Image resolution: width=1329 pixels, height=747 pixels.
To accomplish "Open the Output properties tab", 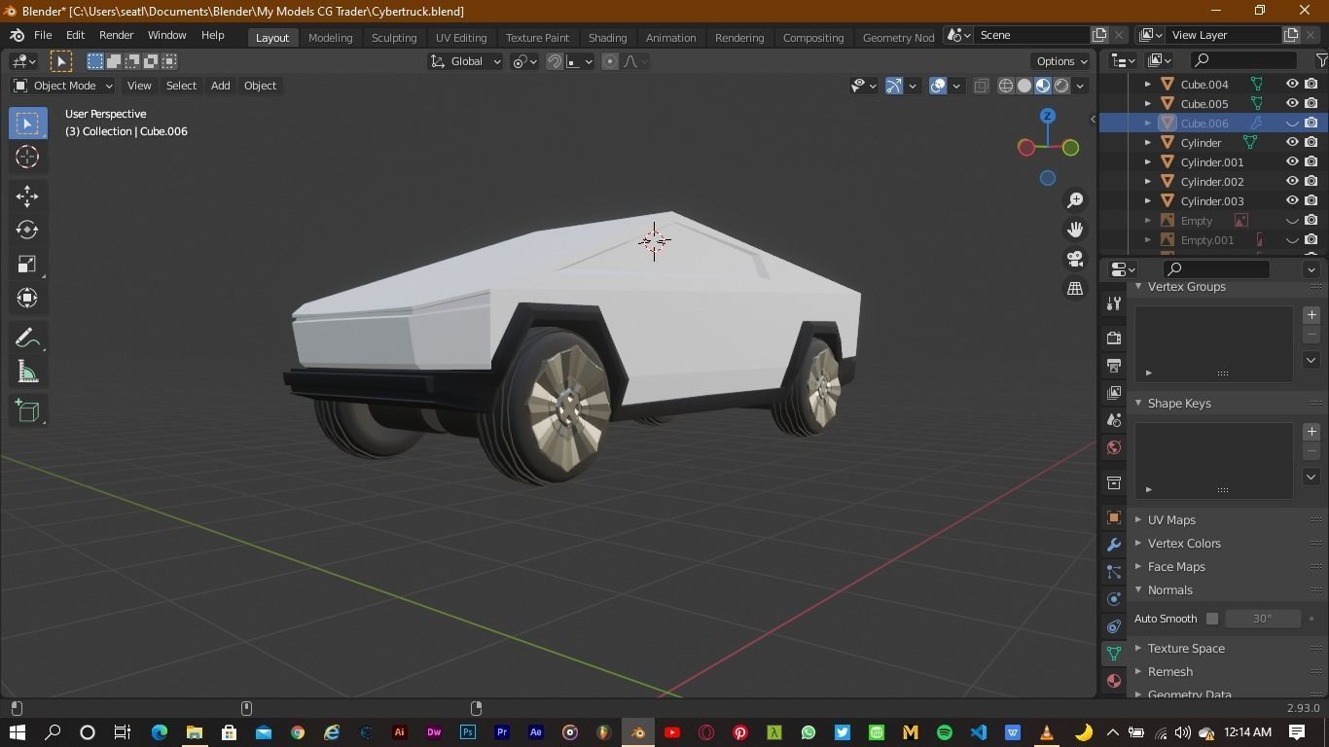I will [x=1114, y=366].
